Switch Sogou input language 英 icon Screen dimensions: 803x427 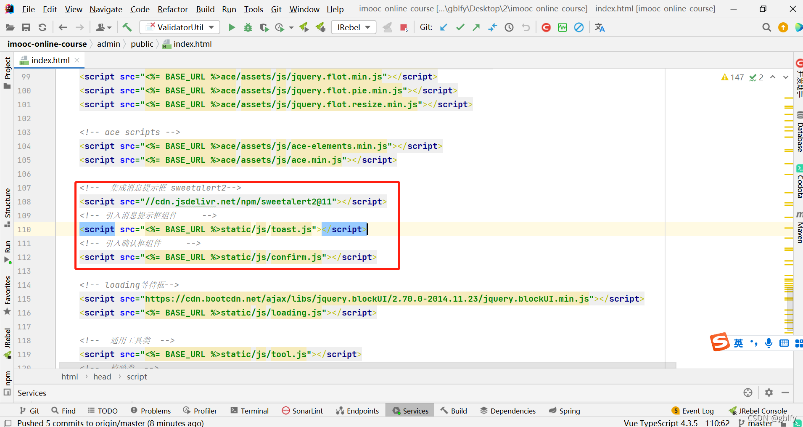(738, 343)
